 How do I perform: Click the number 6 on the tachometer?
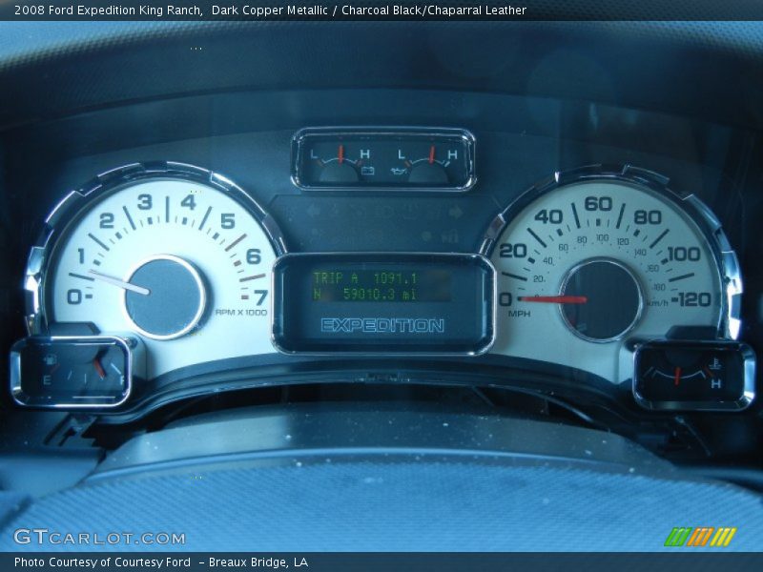(x=254, y=255)
